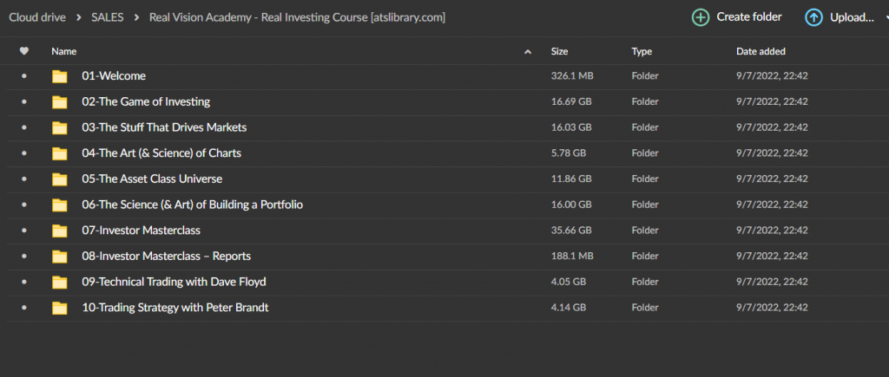Image resolution: width=889 pixels, height=377 pixels.
Task: Click folder icon for 06-The Science (& Art) of Building a Portfolio
Action: click(60, 205)
